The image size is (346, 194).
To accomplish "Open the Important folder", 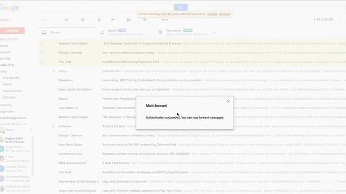I will [x=5, y=52].
